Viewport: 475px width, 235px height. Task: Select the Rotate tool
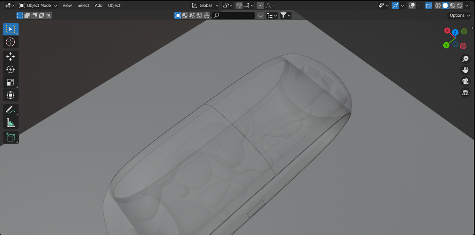(x=11, y=70)
